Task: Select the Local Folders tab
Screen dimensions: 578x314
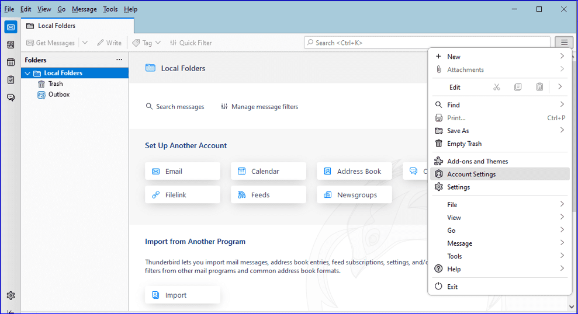Action: (x=77, y=26)
